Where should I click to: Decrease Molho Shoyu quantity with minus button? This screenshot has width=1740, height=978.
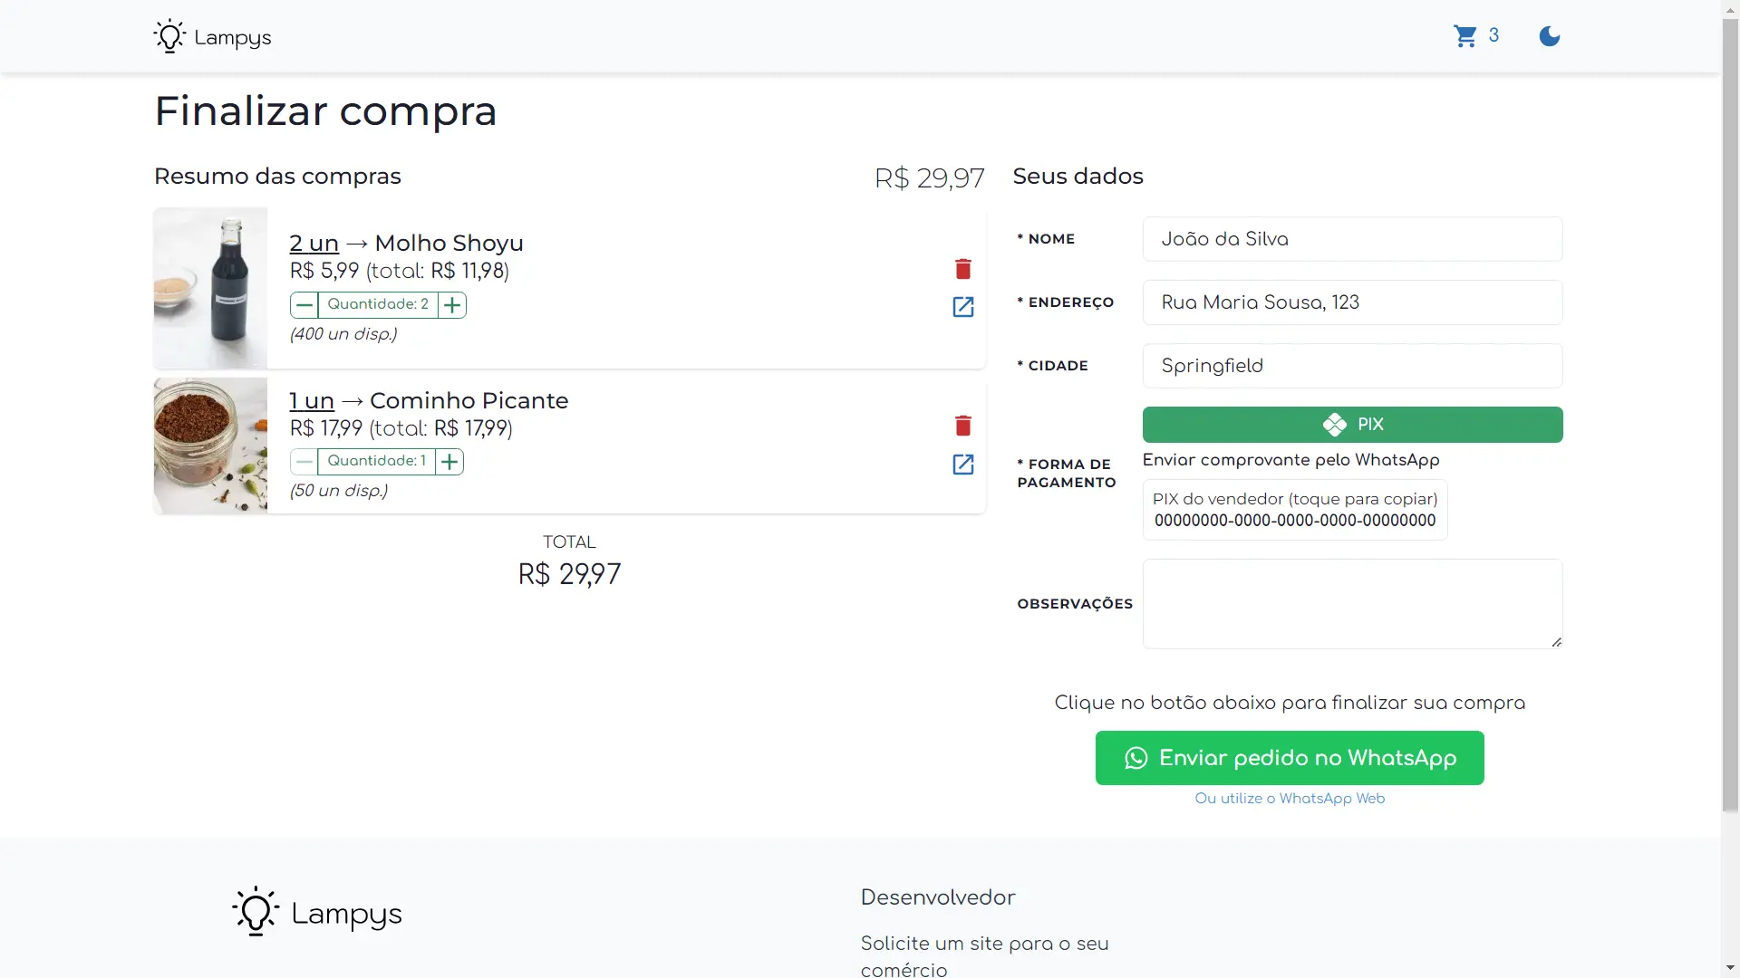tap(304, 305)
